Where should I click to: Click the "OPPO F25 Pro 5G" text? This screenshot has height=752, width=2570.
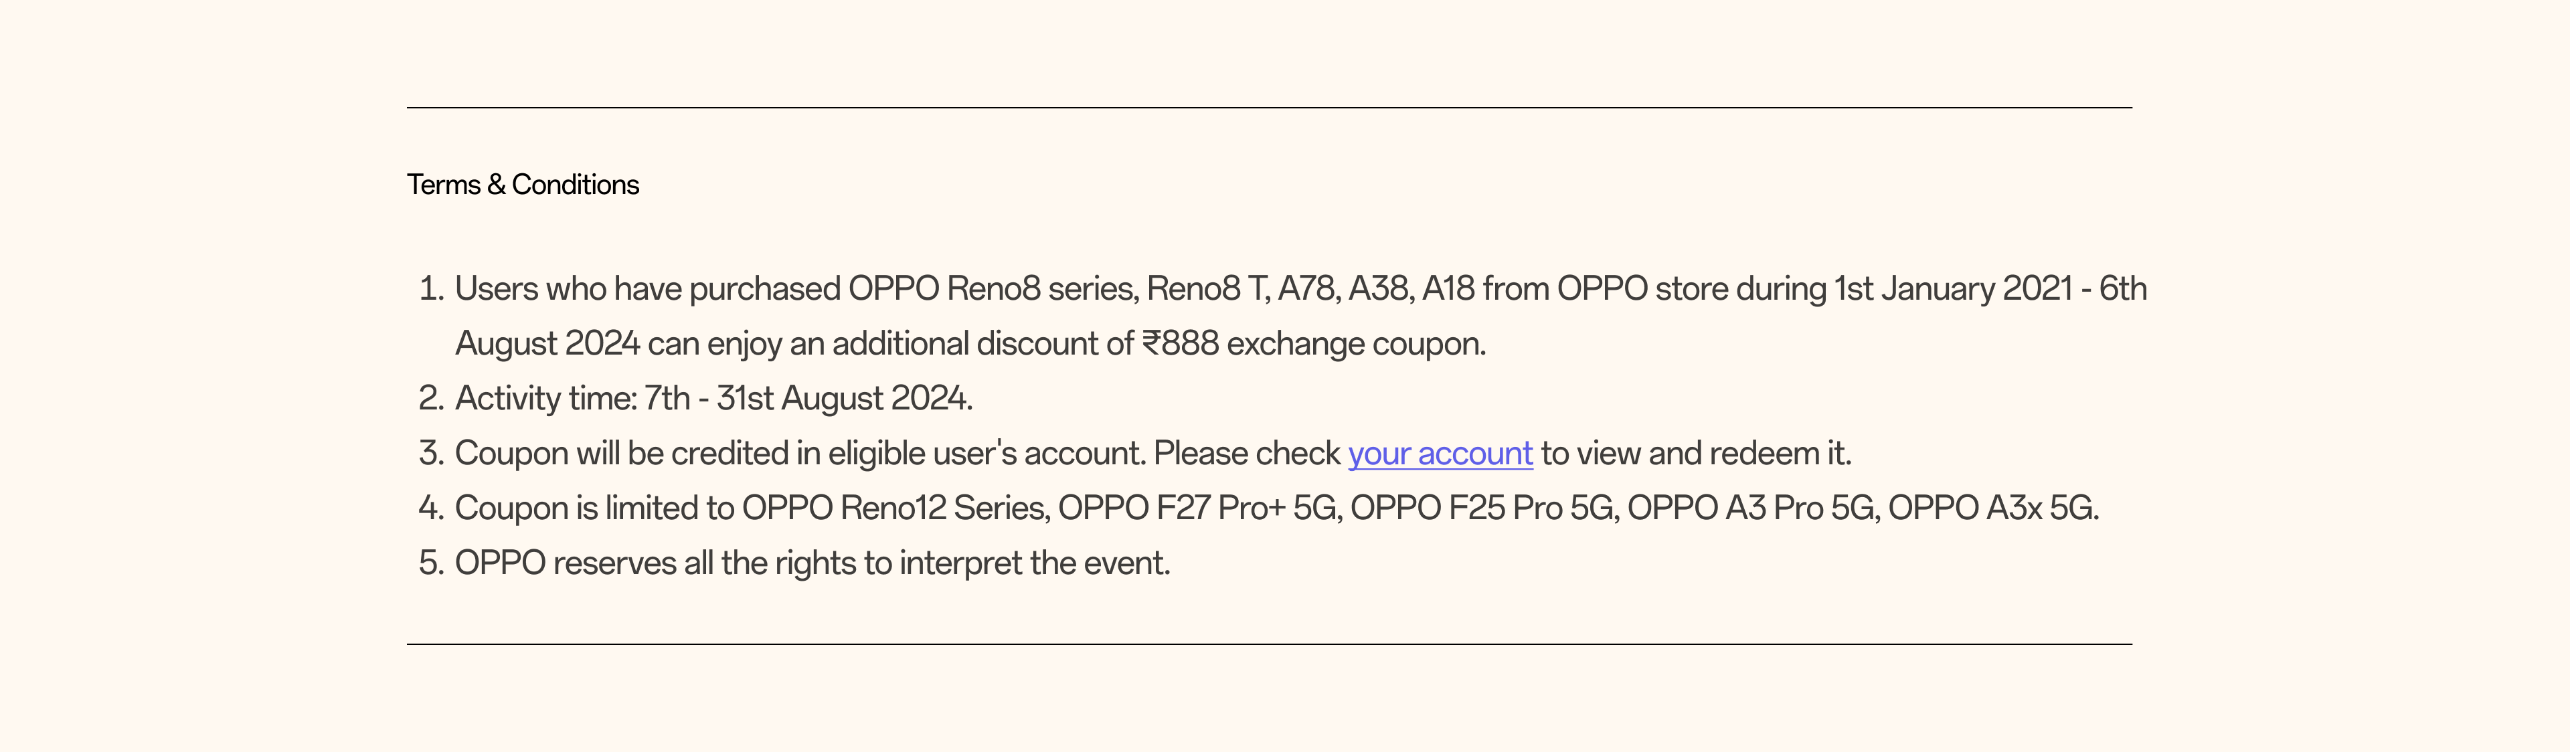pos(1482,508)
